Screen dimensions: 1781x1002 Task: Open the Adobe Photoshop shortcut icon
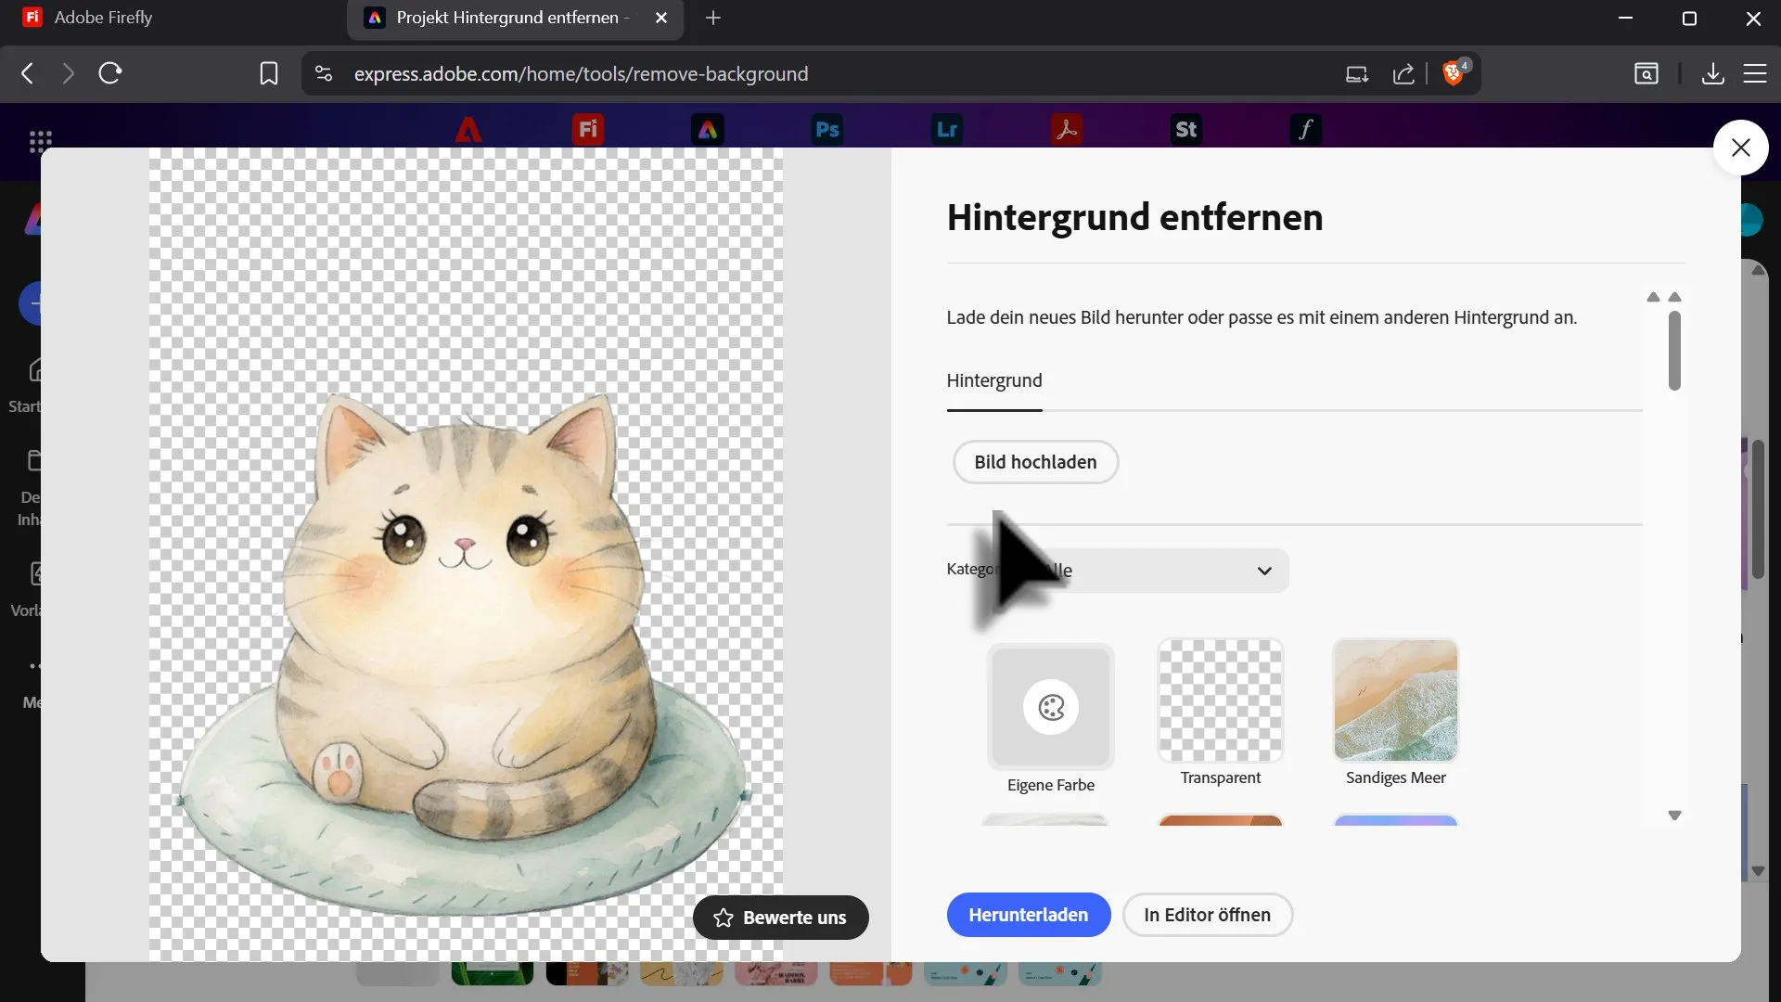pyautogui.click(x=826, y=129)
